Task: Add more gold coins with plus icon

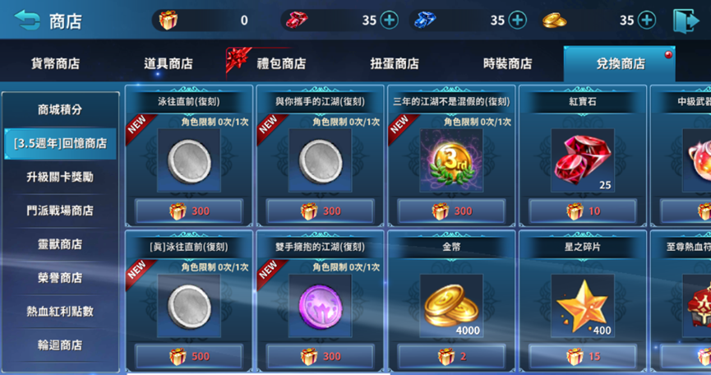Action: (x=647, y=21)
